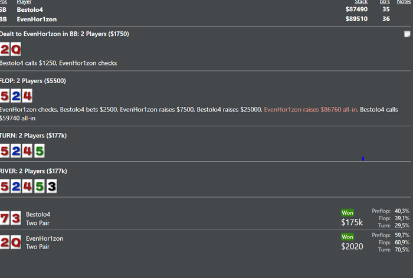
Task: Click the red EvenHor1zon all-in raise text
Action: tap(310, 109)
